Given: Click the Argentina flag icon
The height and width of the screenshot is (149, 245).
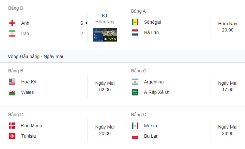Looking at the screenshot, I should click(x=135, y=82).
